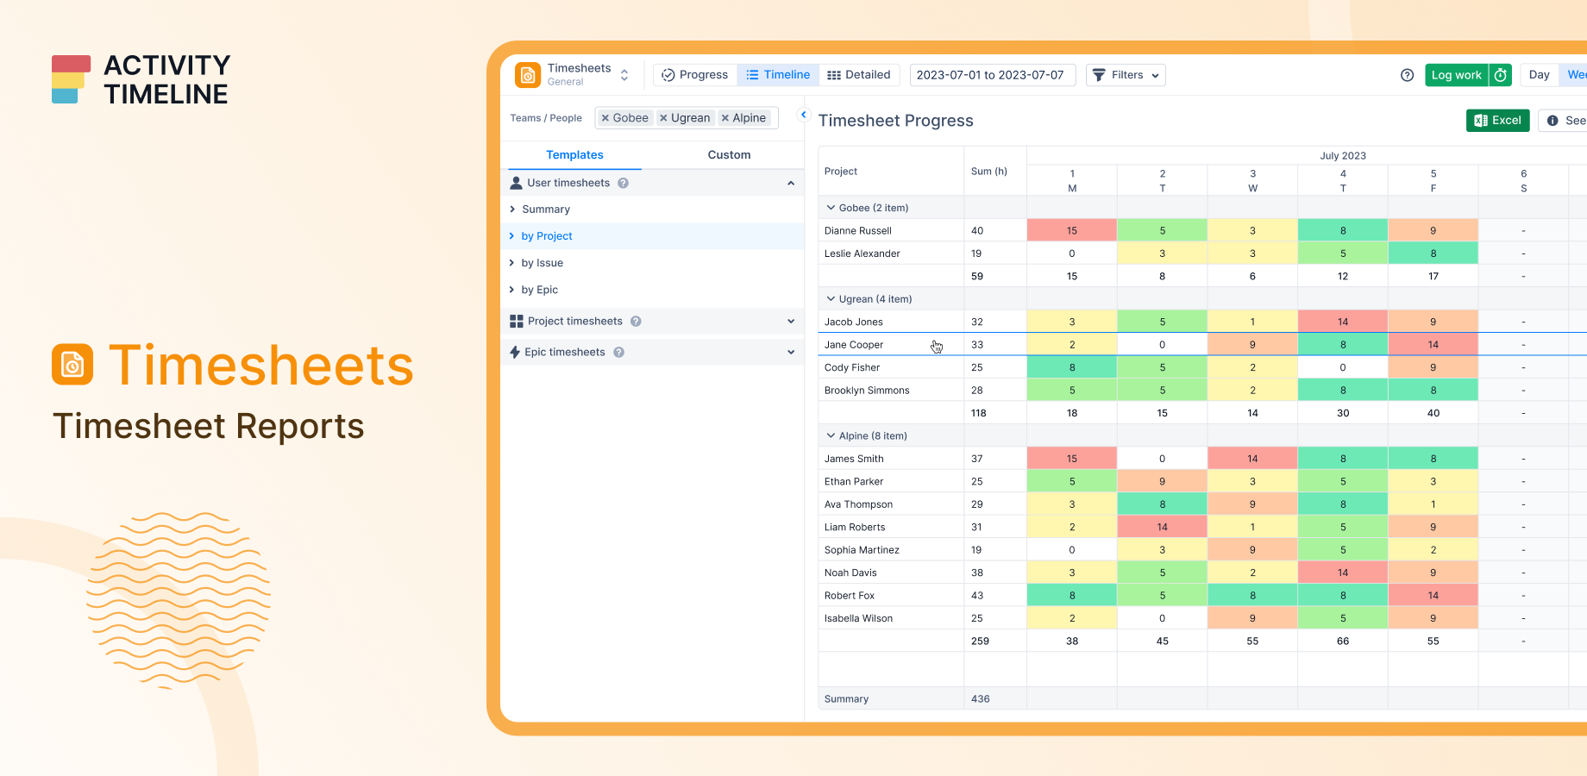Start the timer stopwatch icon

1501,75
